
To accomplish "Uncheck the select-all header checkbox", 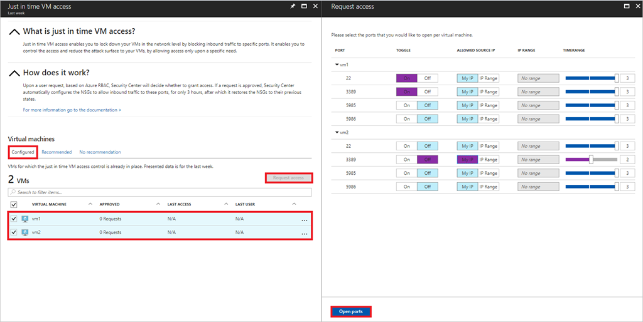I will (14, 204).
